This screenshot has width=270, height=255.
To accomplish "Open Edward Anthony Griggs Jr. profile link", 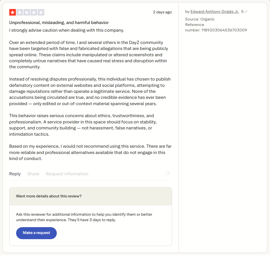I will [x=215, y=11].
